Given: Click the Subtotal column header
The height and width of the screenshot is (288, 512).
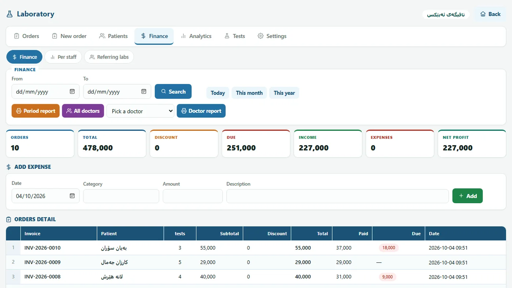Looking at the screenshot, I should click(x=220, y=234).
